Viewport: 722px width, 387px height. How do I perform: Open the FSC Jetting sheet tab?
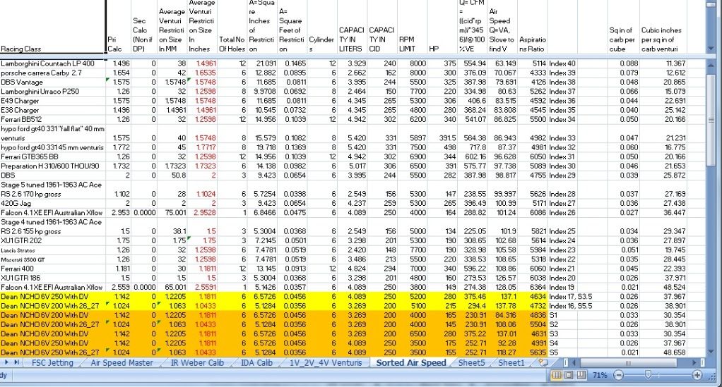(x=52, y=362)
